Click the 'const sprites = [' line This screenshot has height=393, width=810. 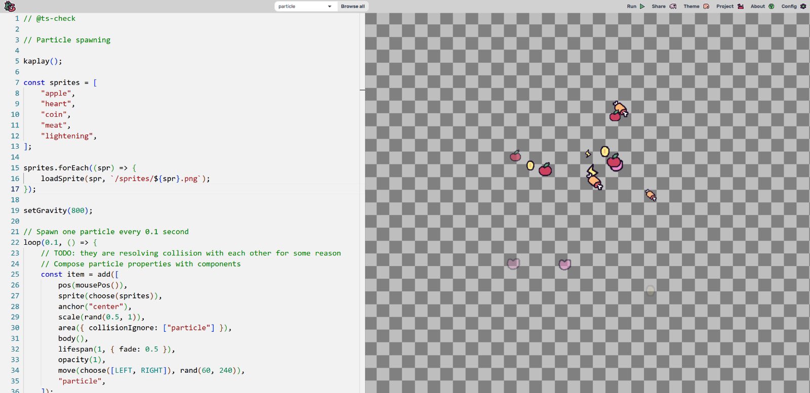[x=60, y=82]
